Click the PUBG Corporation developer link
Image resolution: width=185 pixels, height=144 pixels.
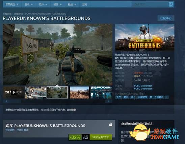(143, 86)
